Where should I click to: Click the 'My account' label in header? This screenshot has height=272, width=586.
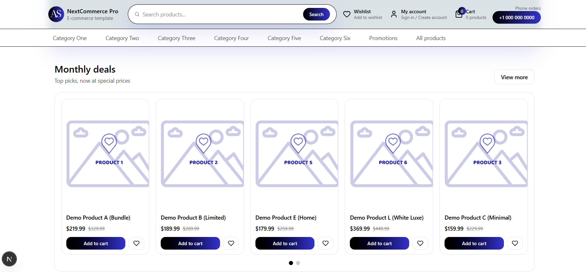coord(414,11)
